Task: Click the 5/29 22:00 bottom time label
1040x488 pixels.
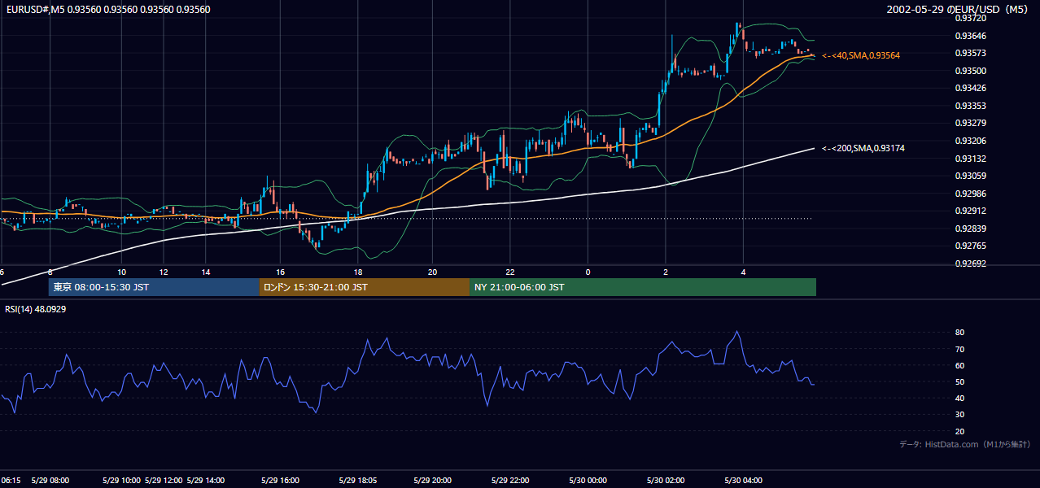Action: tap(510, 481)
